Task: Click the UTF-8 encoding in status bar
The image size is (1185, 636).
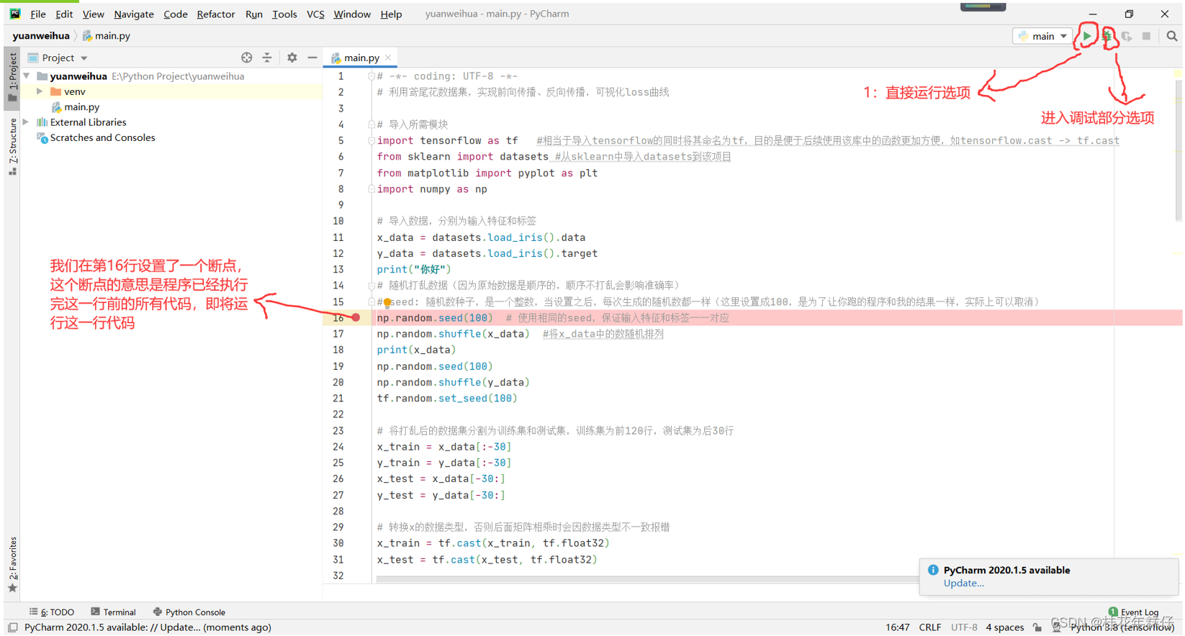Action: click(964, 627)
